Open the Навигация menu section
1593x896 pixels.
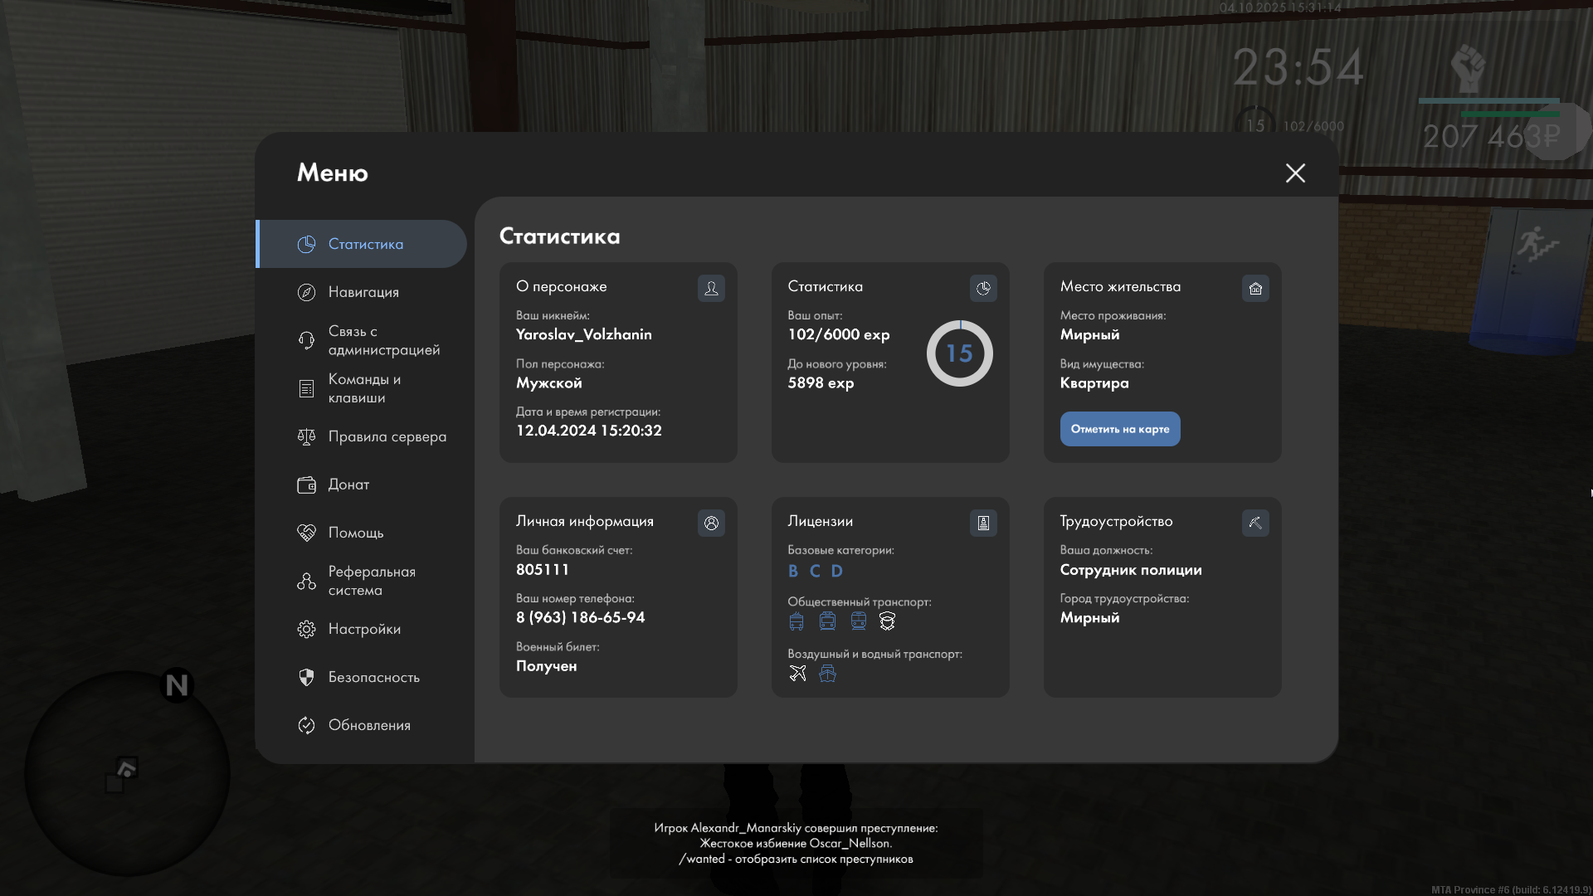point(363,292)
